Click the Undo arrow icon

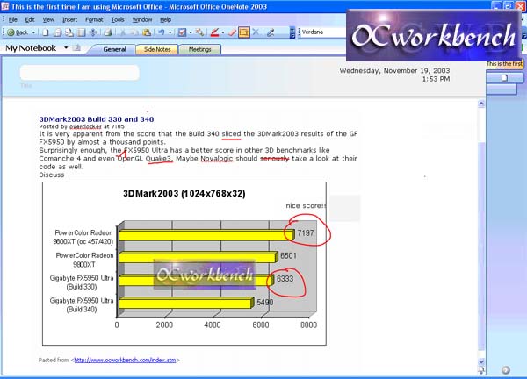[162, 32]
